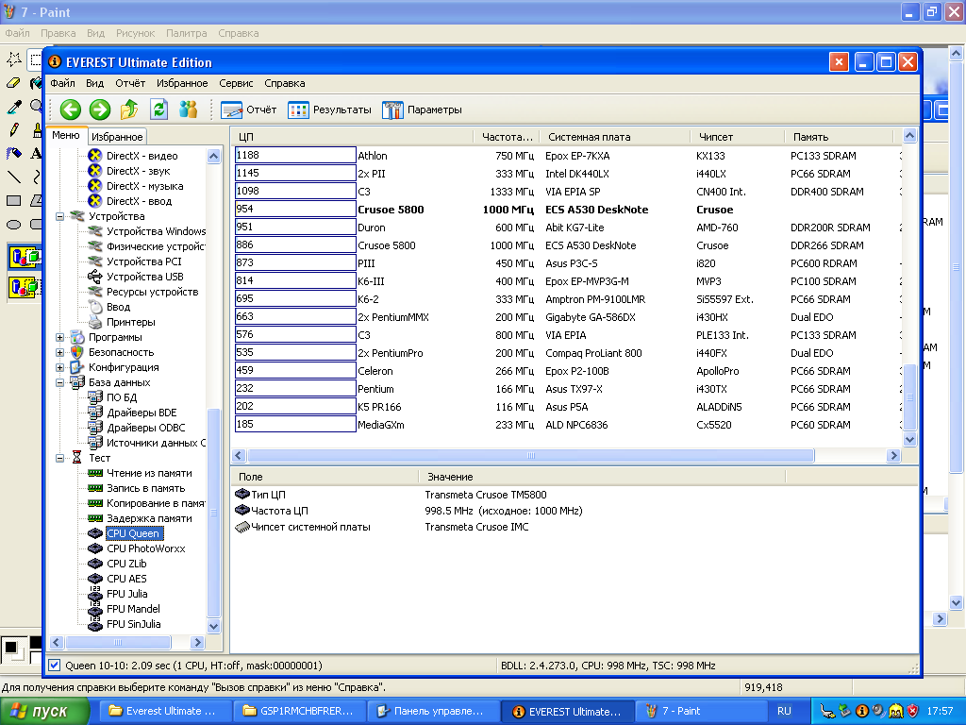
Task: Open Параметры toolbar button
Action: click(x=422, y=110)
